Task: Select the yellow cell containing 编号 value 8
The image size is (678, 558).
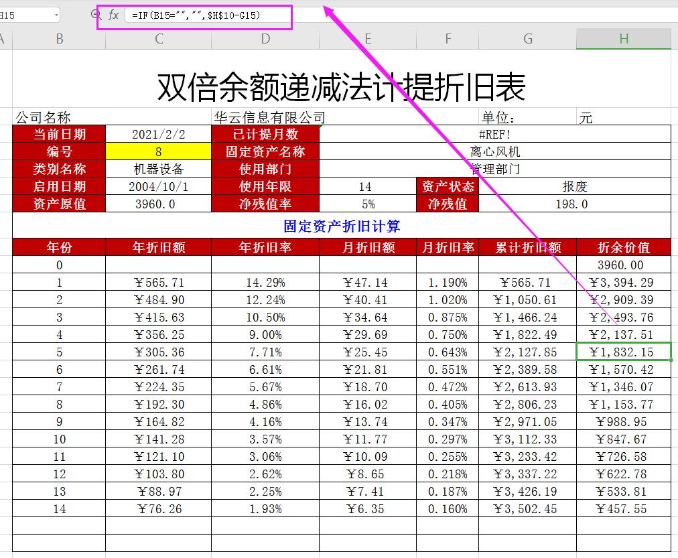Action: tap(158, 151)
